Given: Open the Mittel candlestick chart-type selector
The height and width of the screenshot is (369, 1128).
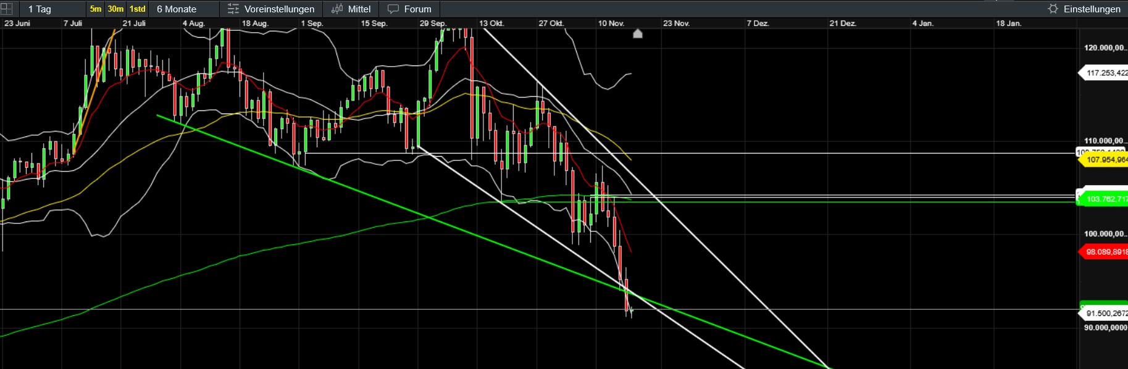Looking at the screenshot, I should [x=351, y=9].
